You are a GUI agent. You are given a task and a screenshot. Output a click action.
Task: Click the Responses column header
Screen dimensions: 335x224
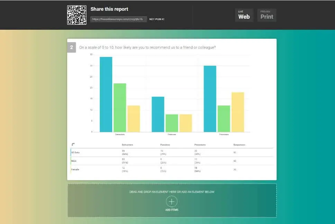239,144
